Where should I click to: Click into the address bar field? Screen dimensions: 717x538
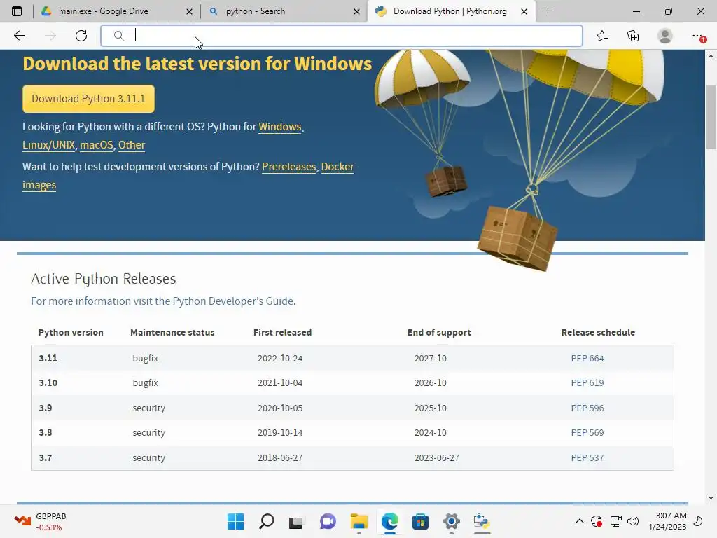(x=341, y=36)
